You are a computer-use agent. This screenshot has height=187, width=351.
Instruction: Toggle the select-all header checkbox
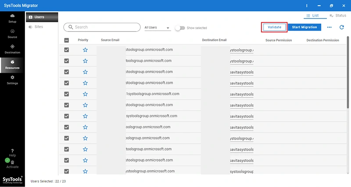(67, 40)
